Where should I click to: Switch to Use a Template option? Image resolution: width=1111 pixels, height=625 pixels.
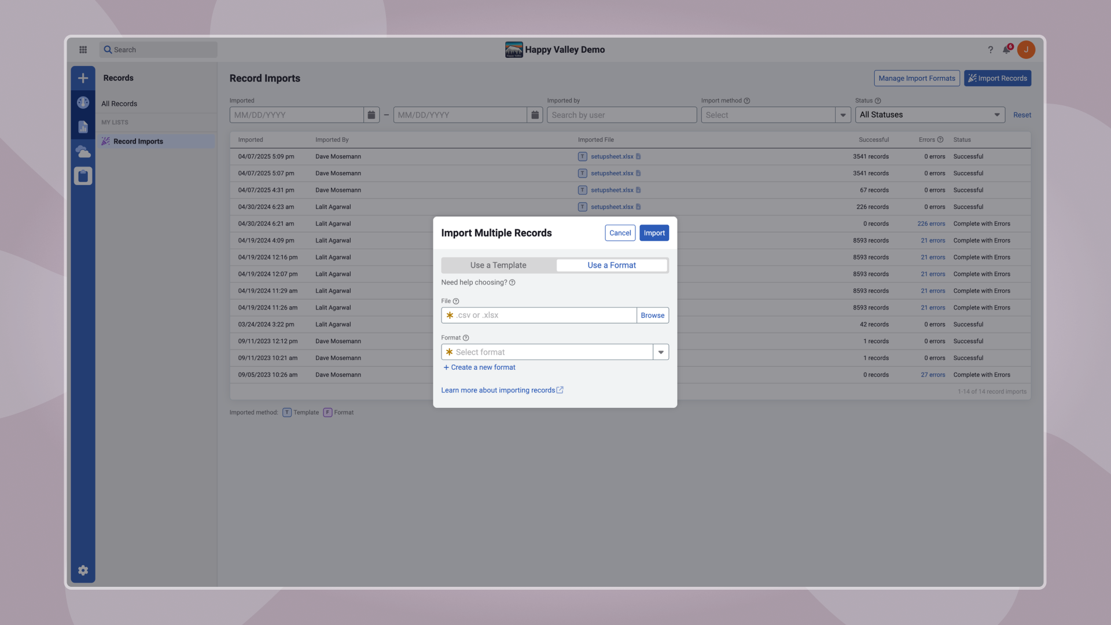click(498, 265)
